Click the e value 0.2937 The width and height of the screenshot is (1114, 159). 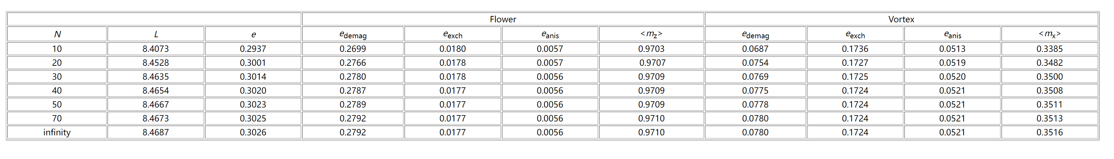pos(253,49)
